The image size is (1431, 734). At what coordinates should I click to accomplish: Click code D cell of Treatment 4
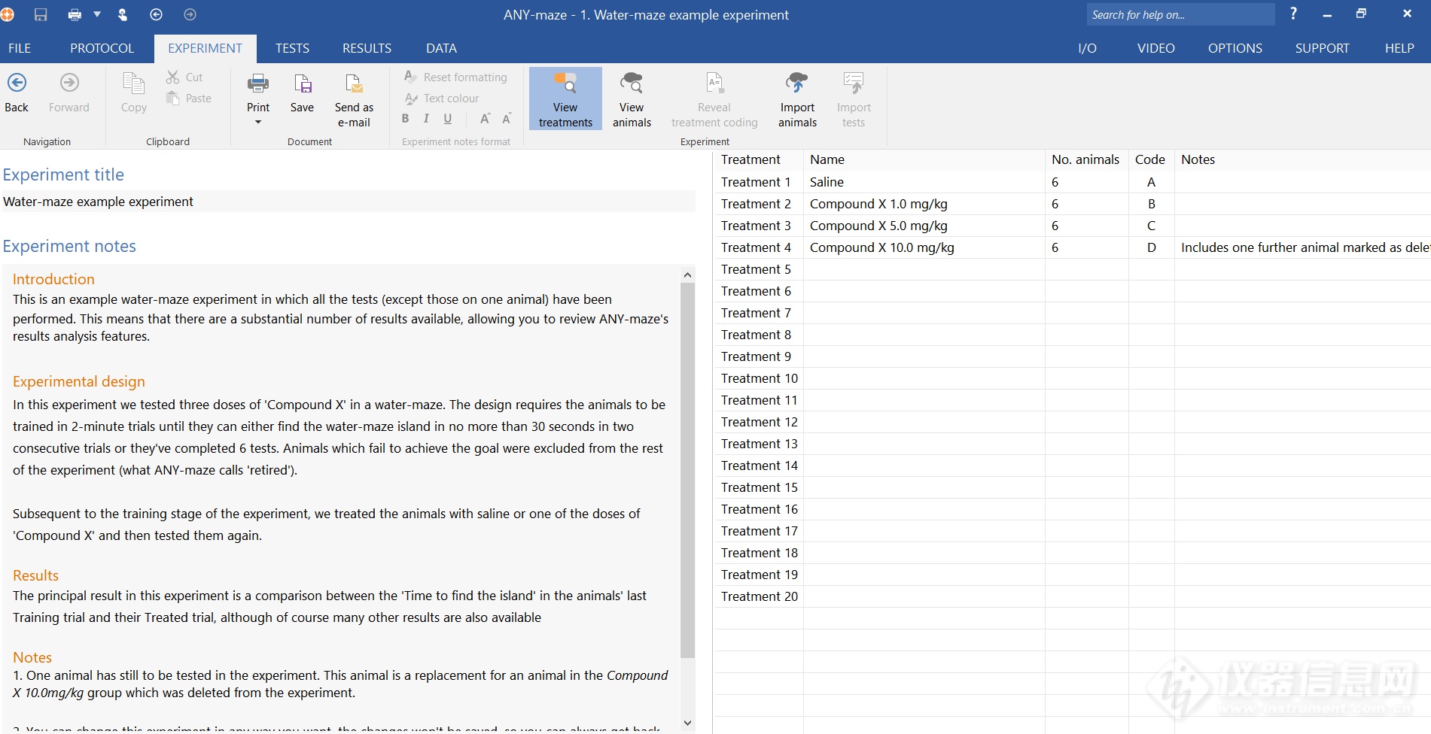click(1151, 247)
